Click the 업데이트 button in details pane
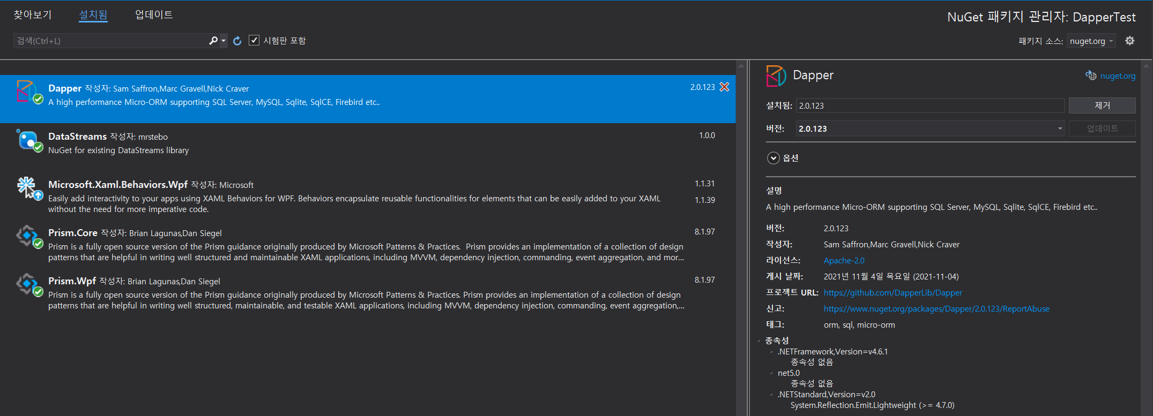Viewport: 1153px width, 416px height. click(1102, 128)
